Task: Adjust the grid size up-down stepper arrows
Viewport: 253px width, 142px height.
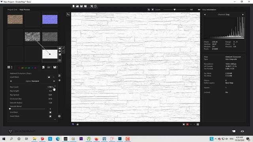Action: pos(11,67)
